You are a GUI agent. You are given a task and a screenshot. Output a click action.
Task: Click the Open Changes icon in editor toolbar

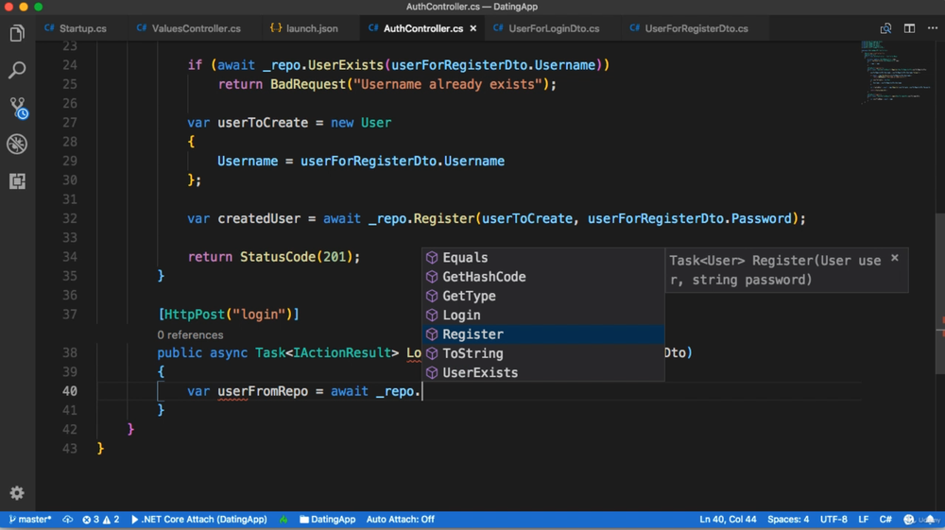click(885, 28)
